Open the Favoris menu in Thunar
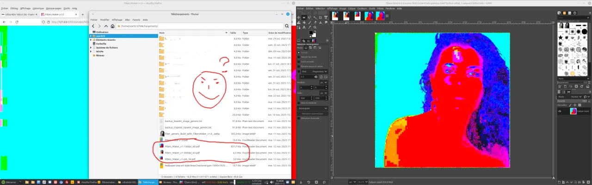The image size is (592, 185). (x=136, y=20)
